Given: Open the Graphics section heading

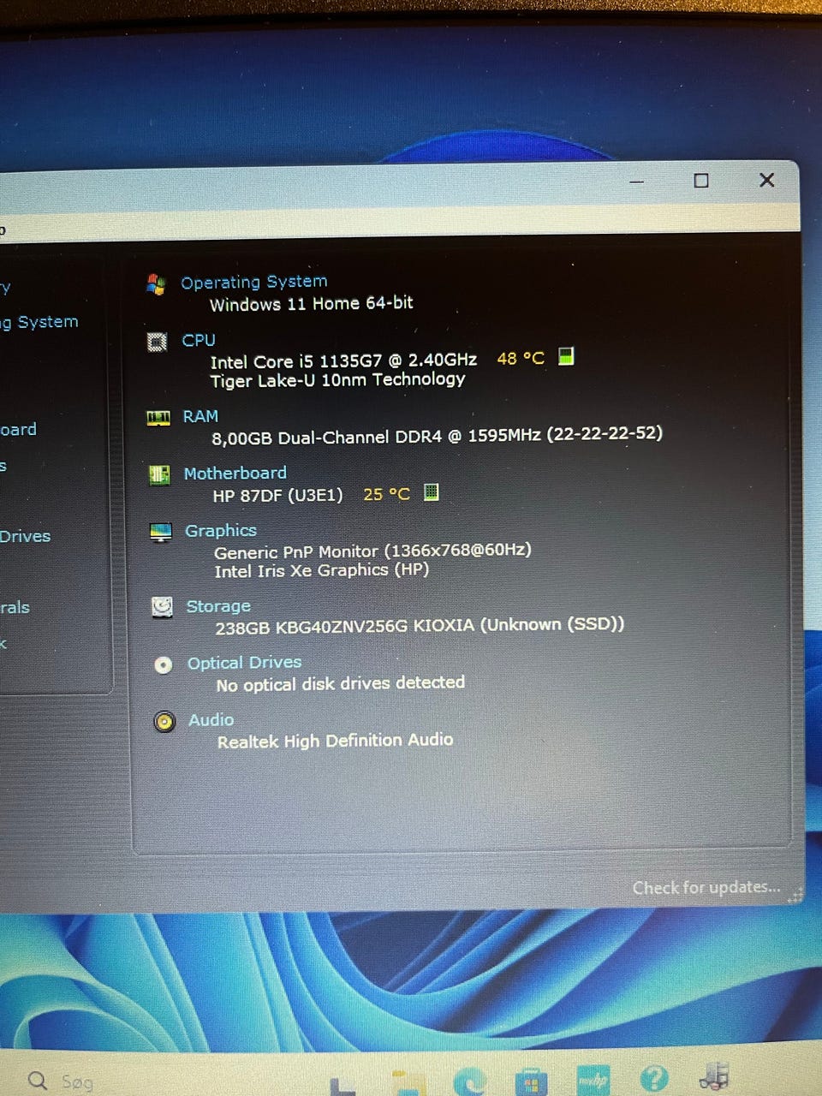Looking at the screenshot, I should pyautogui.click(x=221, y=531).
